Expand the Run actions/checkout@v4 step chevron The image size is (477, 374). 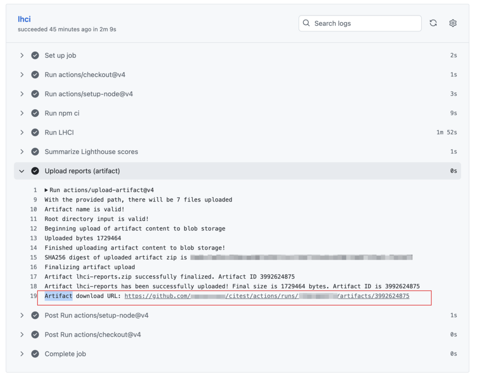click(x=22, y=75)
